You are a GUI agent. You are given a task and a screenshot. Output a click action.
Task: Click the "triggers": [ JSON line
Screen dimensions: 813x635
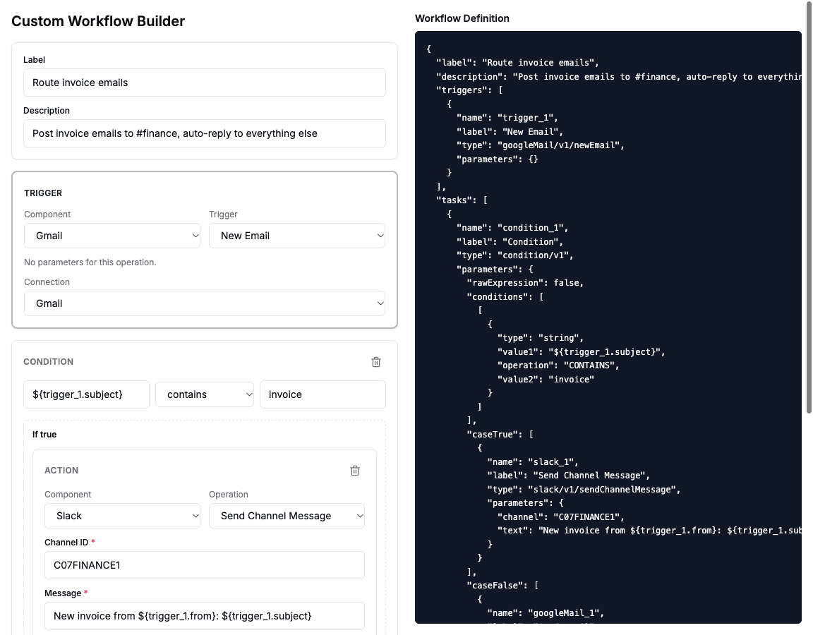(469, 90)
